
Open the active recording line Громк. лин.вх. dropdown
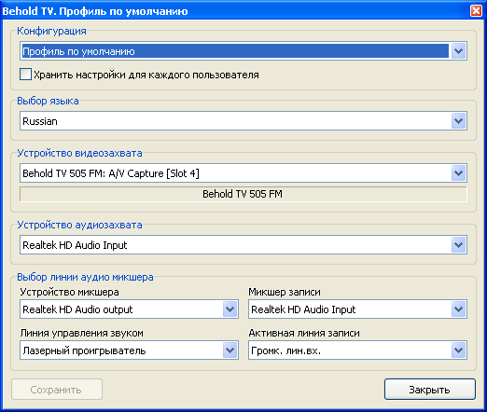pos(357,350)
